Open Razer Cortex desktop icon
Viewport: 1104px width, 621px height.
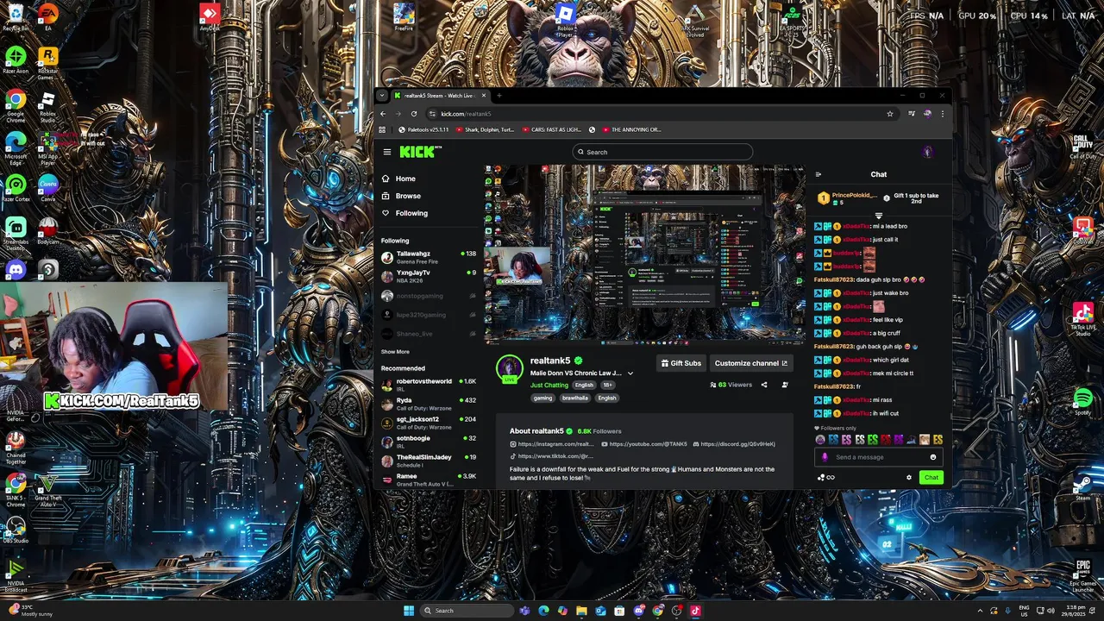16,188
